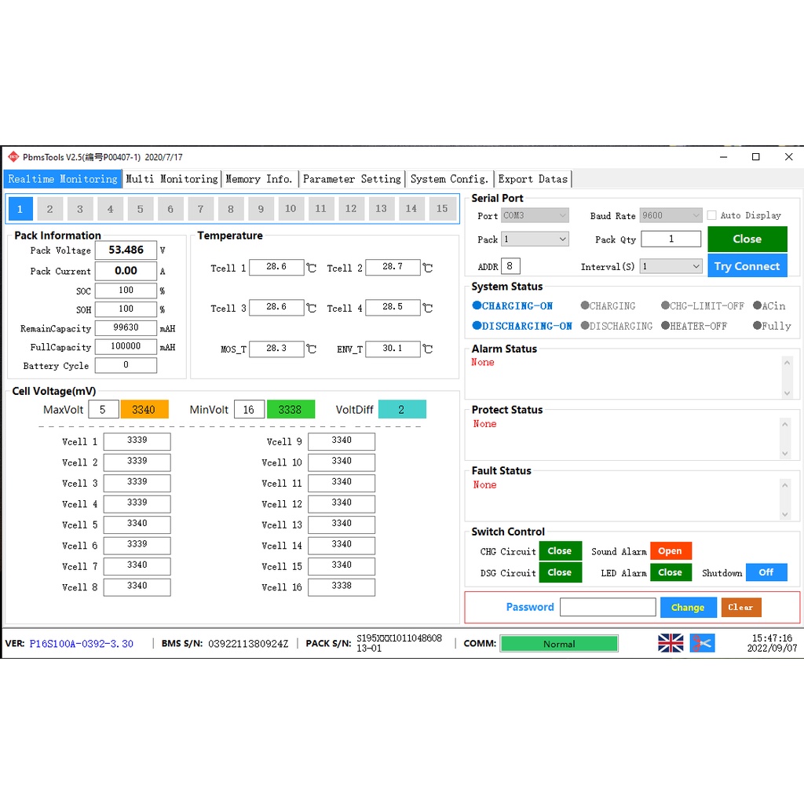
Task: Toggle the Sound Alarm Open switch
Action: (670, 551)
